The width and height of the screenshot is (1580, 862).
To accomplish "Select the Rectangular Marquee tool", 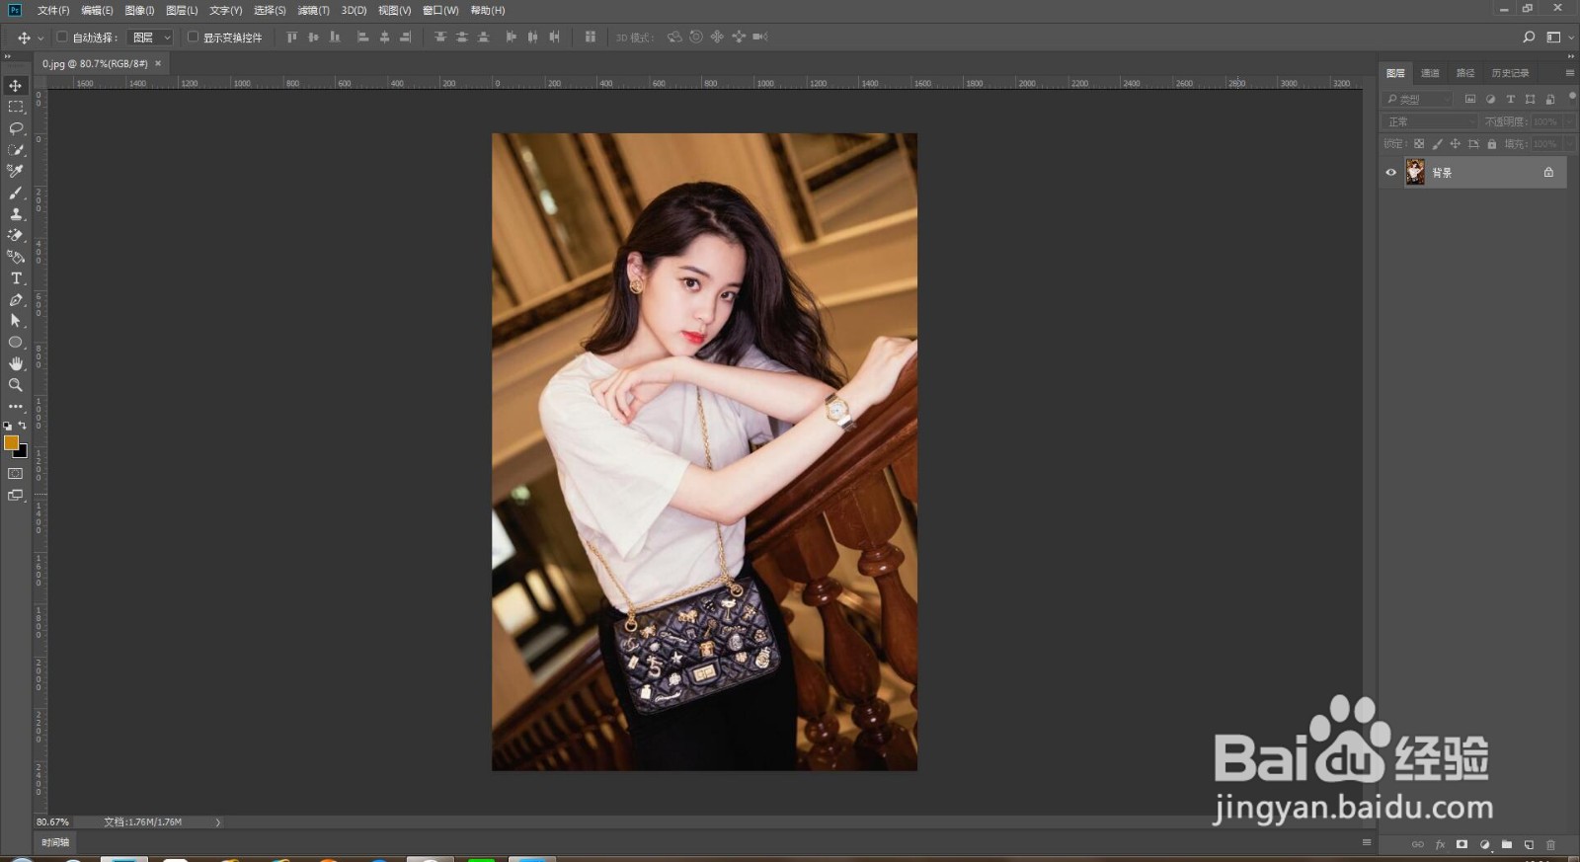I will pos(16,107).
